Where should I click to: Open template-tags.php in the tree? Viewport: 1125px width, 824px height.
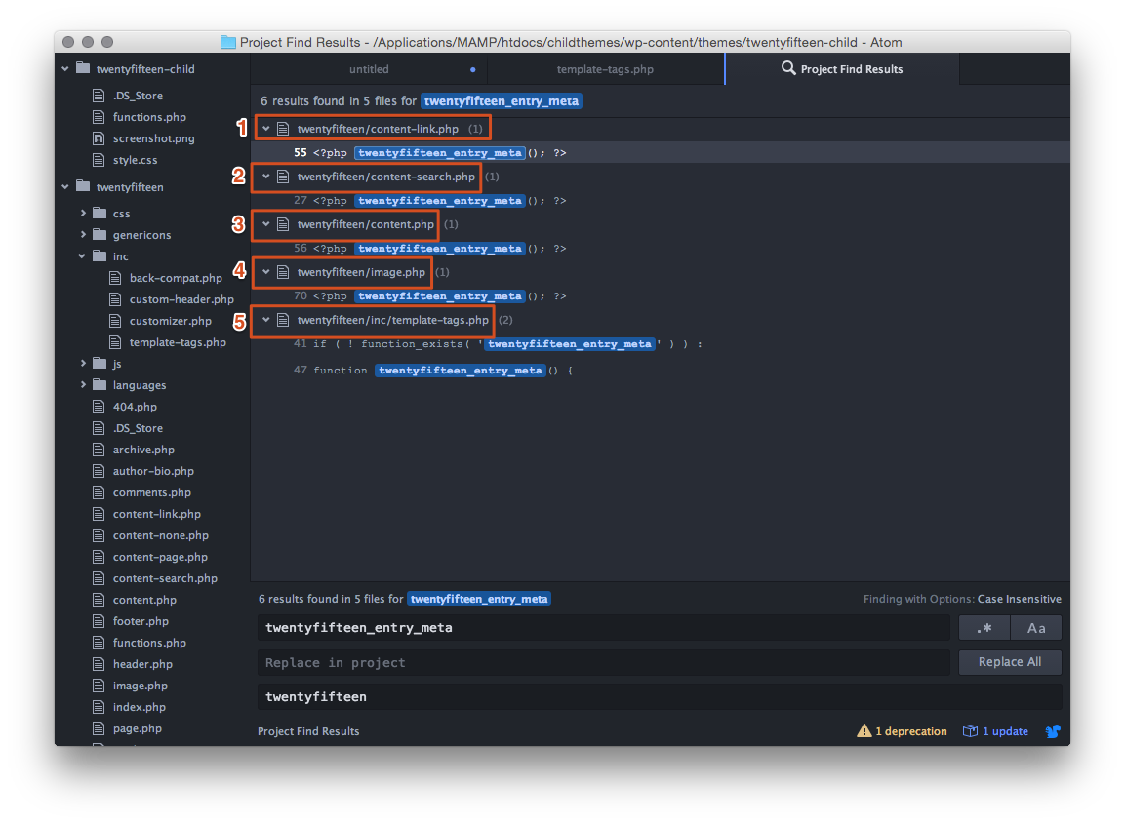point(178,342)
